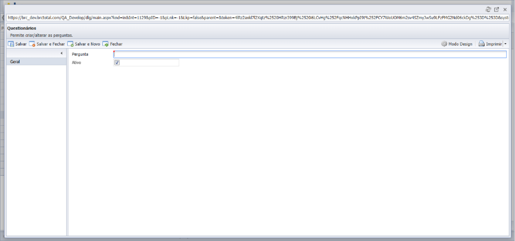This screenshot has width=515, height=241.
Task: Click the URL address field
Action: coord(258,18)
